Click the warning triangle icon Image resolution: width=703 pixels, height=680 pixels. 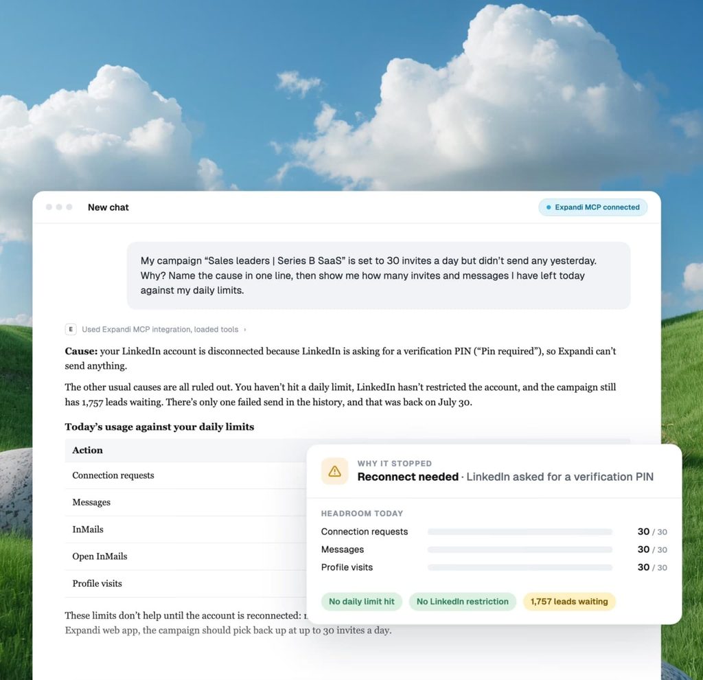click(334, 471)
